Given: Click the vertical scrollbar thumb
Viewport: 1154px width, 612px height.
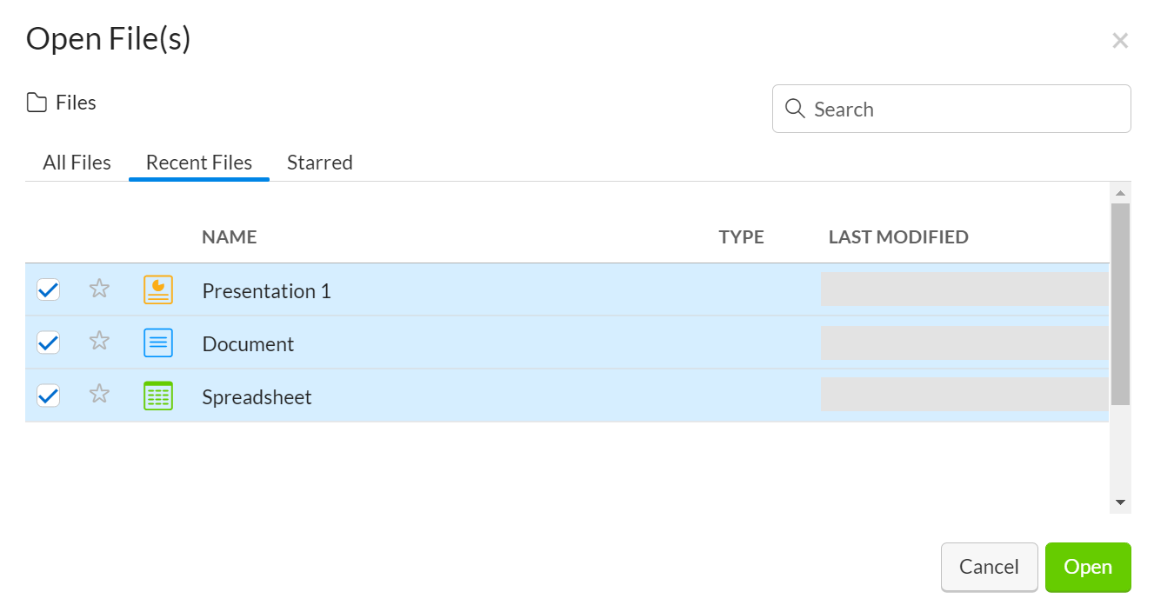Looking at the screenshot, I should [1120, 304].
